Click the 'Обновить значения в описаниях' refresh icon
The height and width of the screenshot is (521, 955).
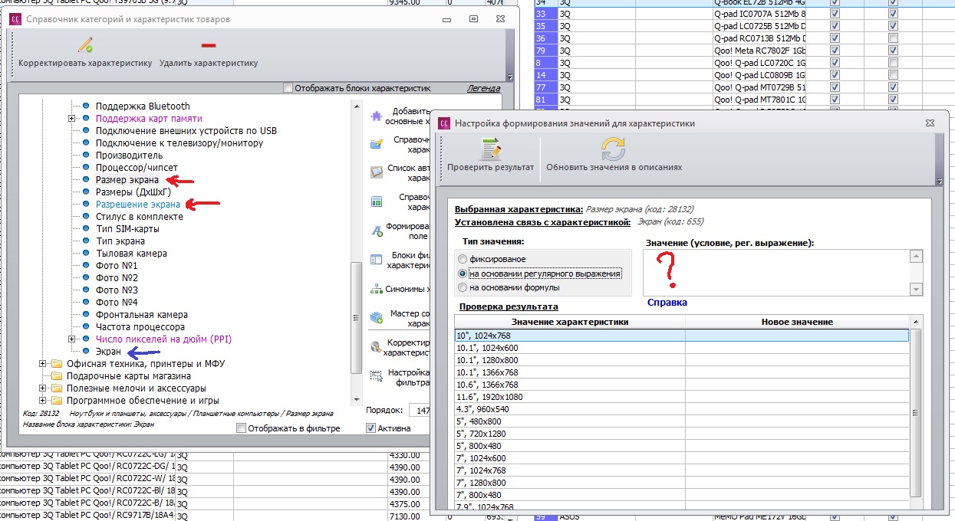point(614,149)
